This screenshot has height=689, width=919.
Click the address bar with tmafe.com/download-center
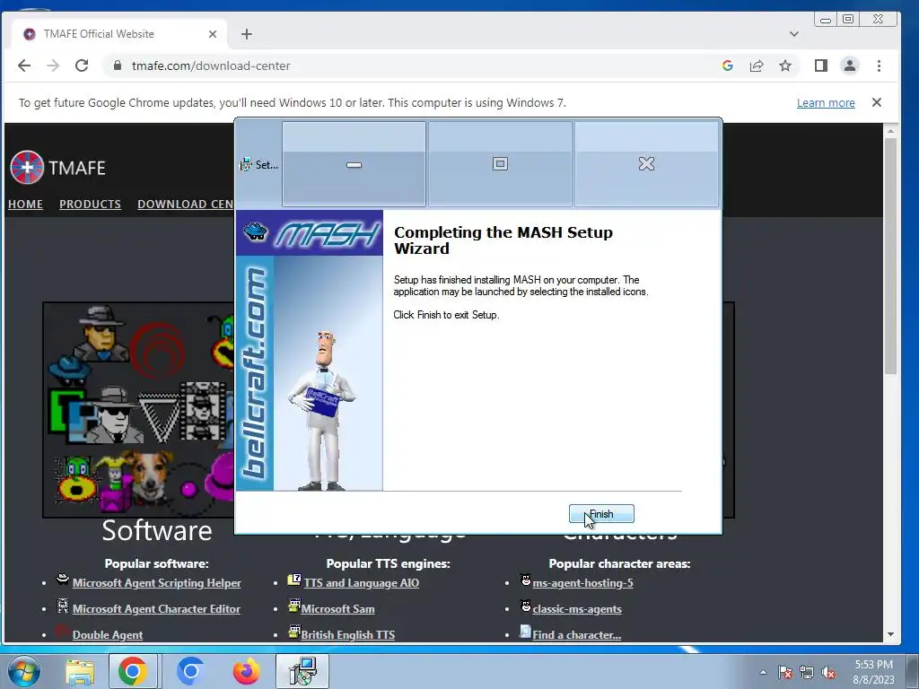[410, 65]
